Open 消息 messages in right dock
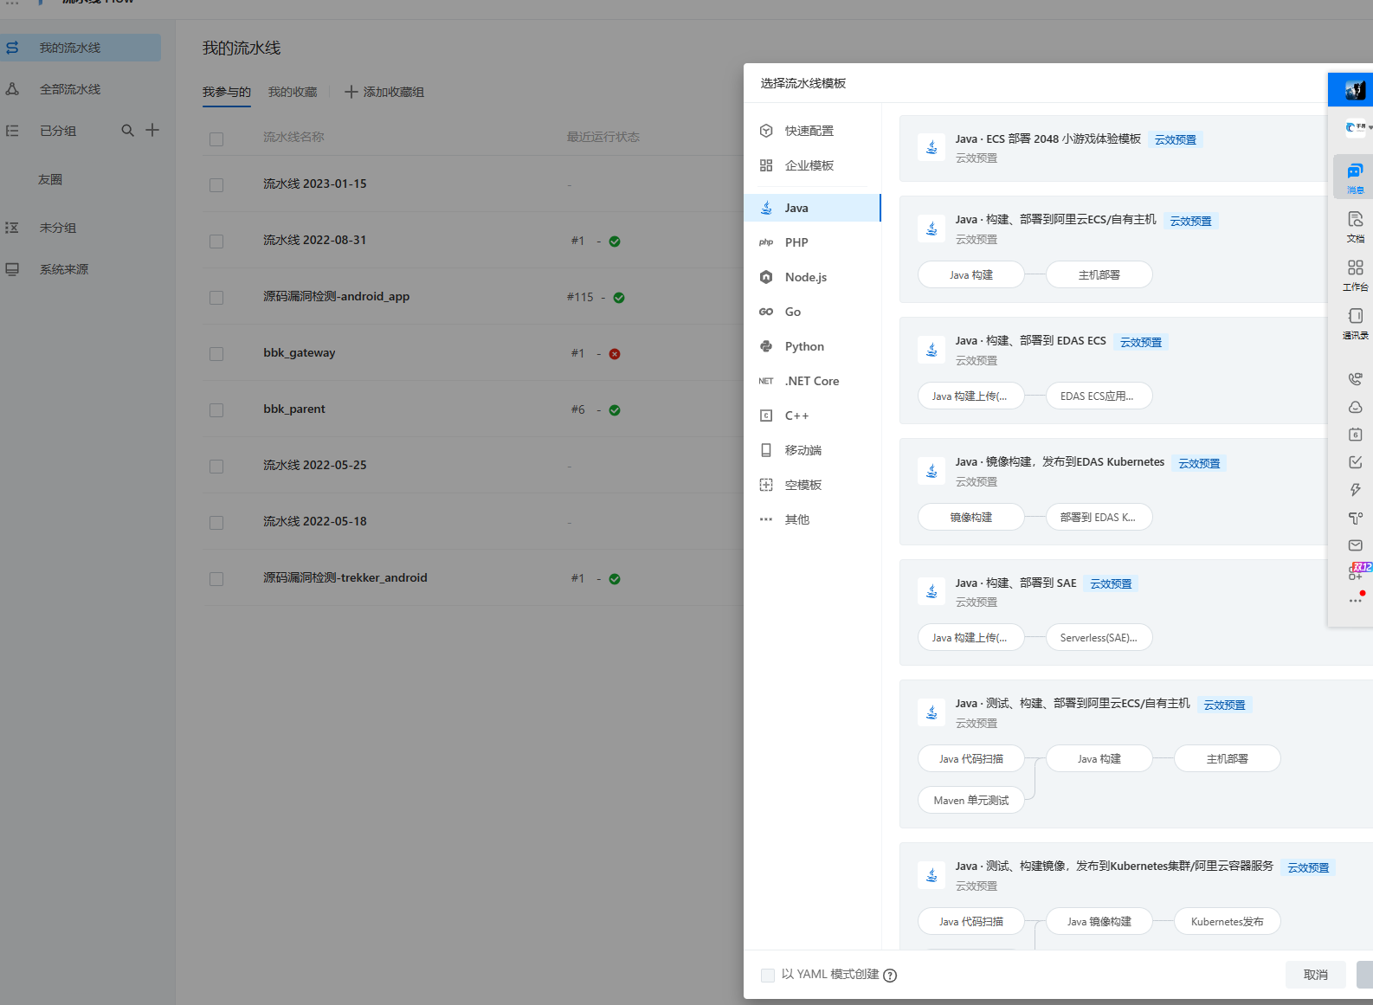The image size is (1373, 1005). coord(1355,177)
